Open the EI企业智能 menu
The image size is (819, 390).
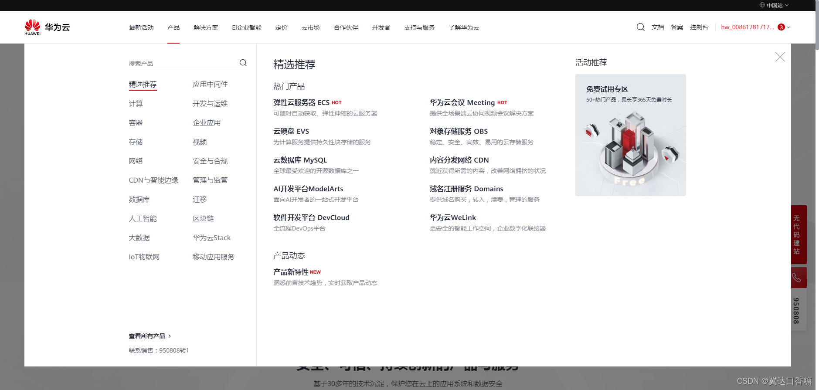pos(247,27)
